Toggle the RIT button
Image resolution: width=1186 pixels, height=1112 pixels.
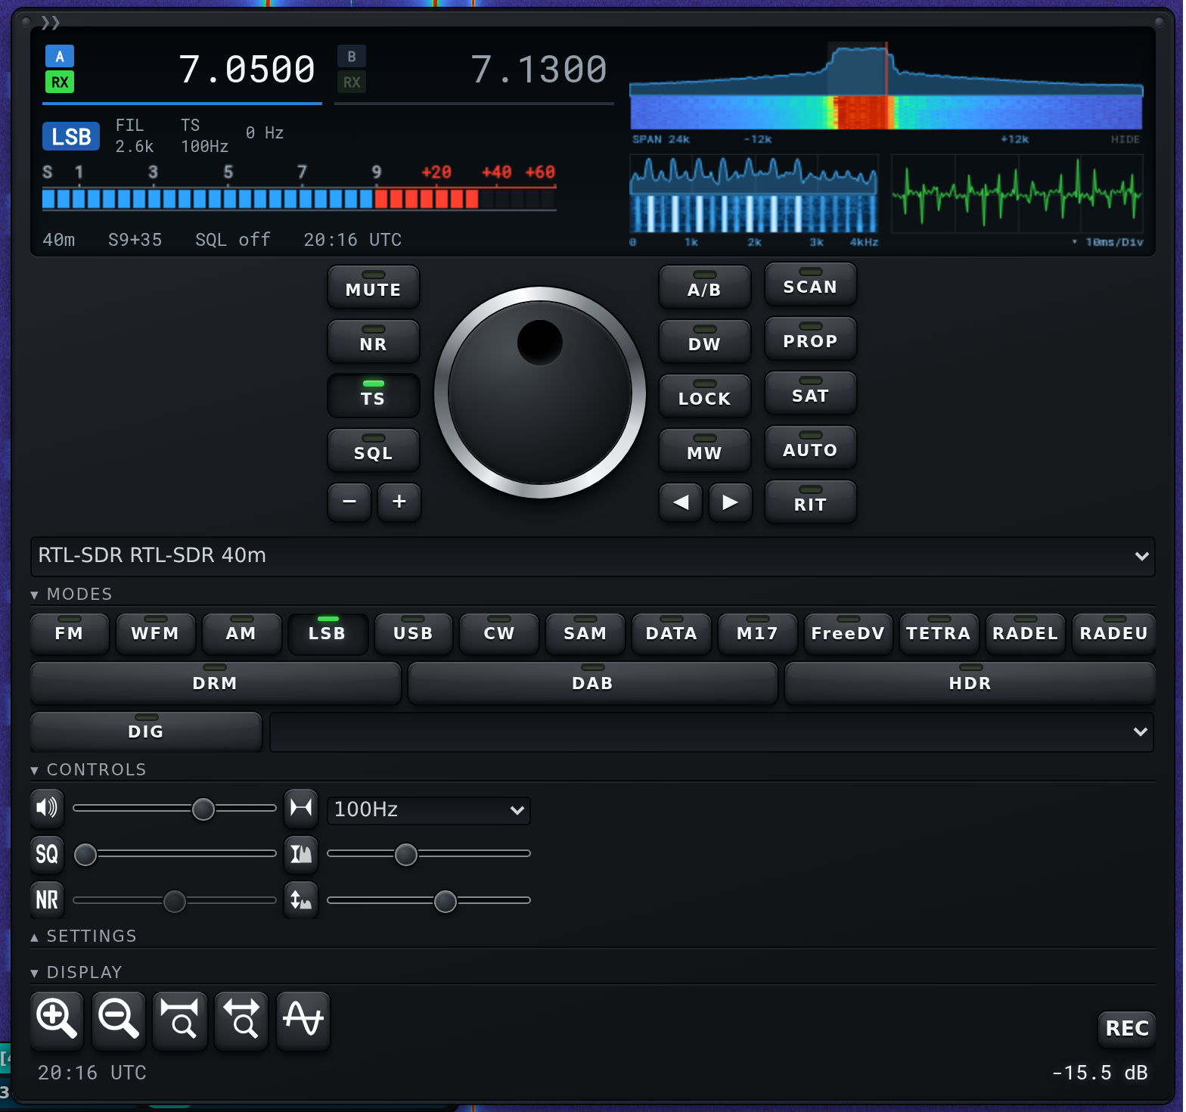pos(811,502)
